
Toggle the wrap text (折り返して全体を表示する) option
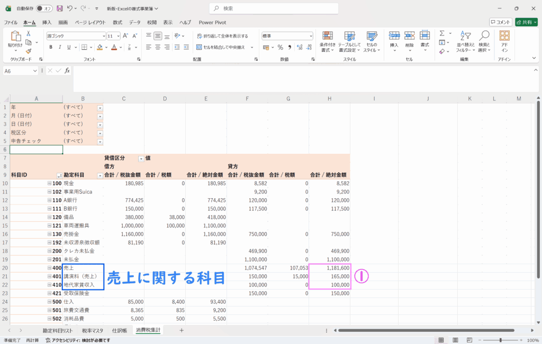pyautogui.click(x=222, y=36)
